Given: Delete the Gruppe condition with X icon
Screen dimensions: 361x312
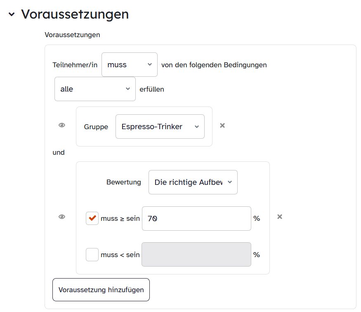Looking at the screenshot, I should click(x=222, y=125).
